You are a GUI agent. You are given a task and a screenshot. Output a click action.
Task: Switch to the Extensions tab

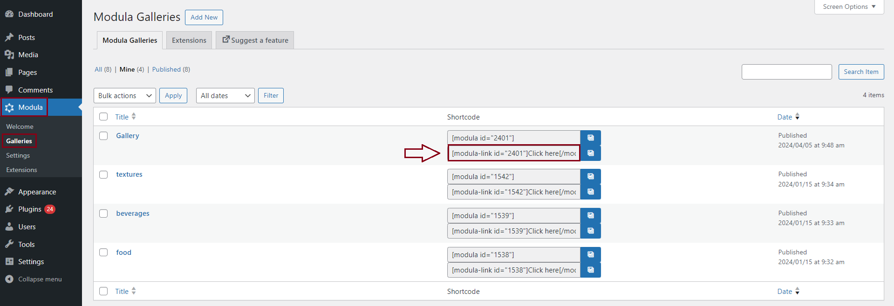189,40
